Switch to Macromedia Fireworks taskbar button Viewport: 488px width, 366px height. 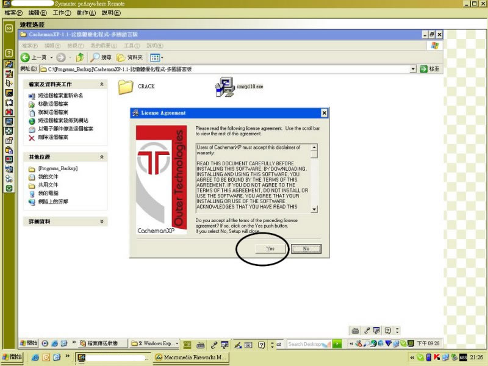[191, 357]
